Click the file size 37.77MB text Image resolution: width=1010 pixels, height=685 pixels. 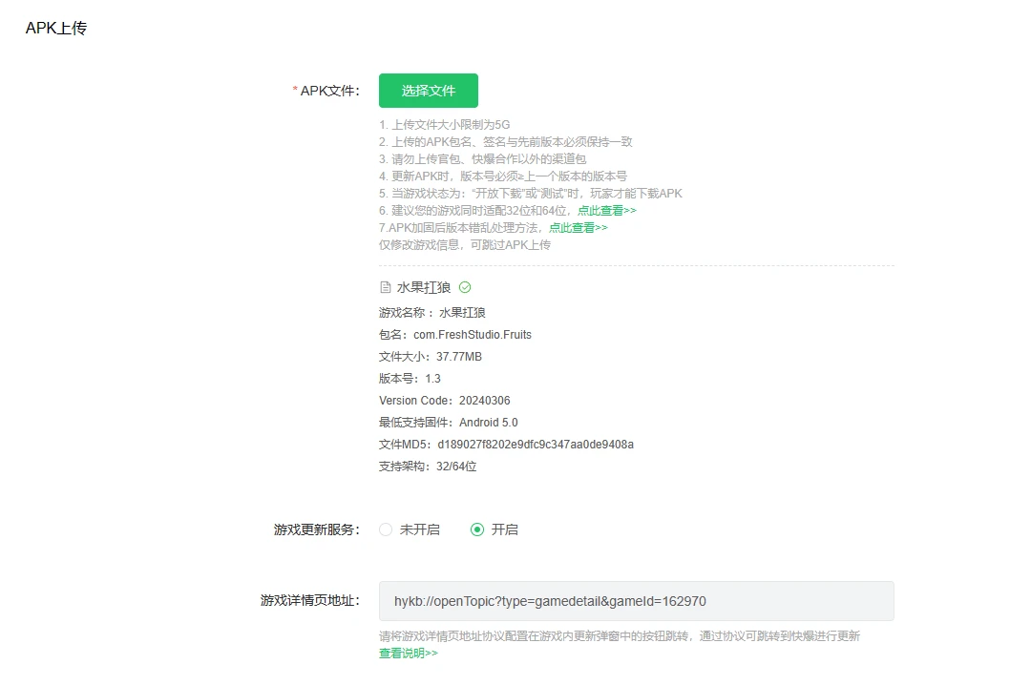[458, 357]
